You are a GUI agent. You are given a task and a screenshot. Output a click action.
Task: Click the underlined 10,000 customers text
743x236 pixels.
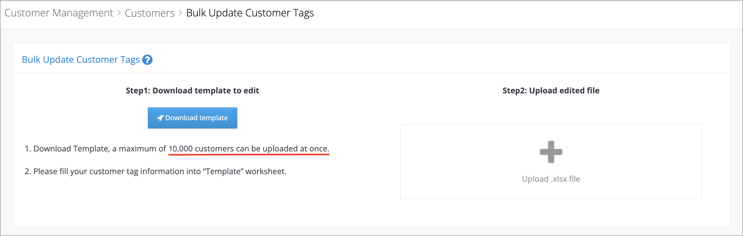(249, 149)
